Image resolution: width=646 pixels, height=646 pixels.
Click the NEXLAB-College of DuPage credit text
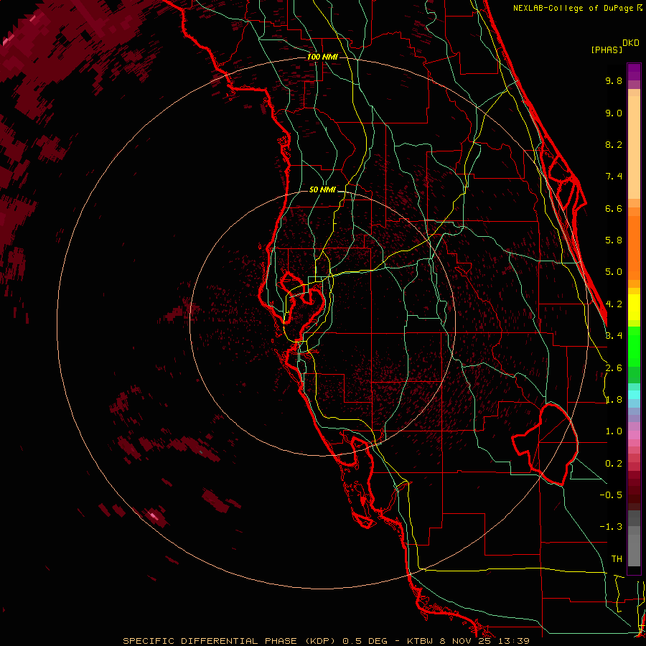coord(574,8)
